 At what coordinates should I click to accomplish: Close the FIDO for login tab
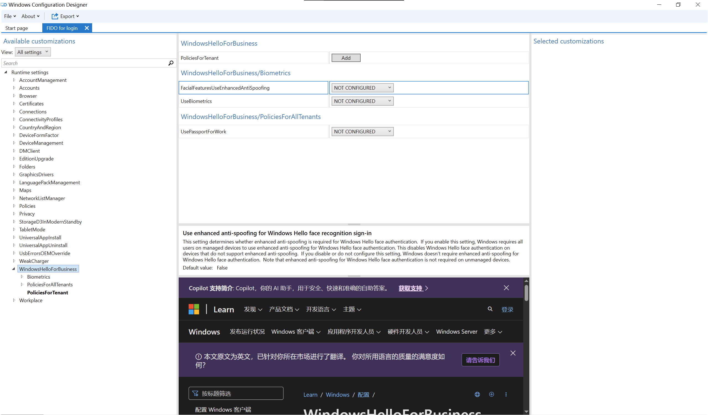point(87,28)
